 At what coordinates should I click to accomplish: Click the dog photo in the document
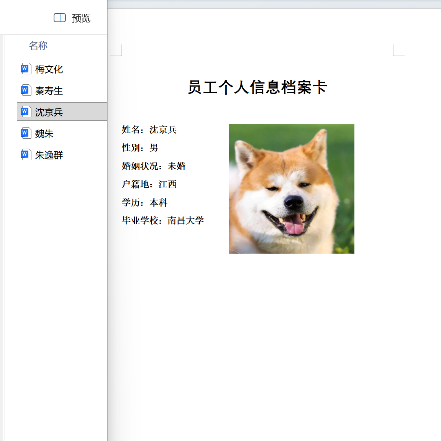tap(291, 189)
